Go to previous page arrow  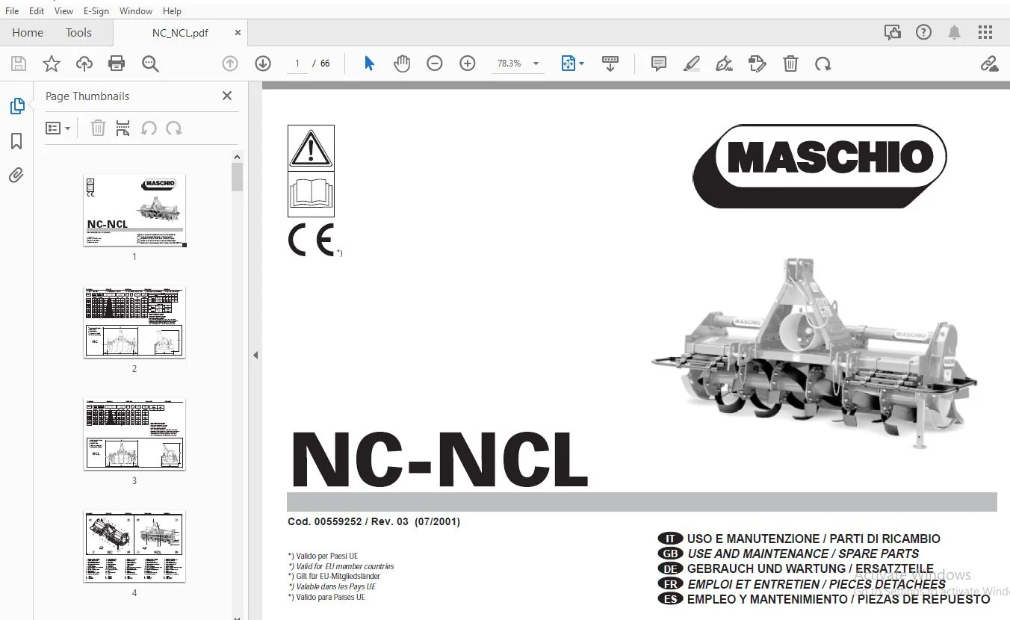230,64
